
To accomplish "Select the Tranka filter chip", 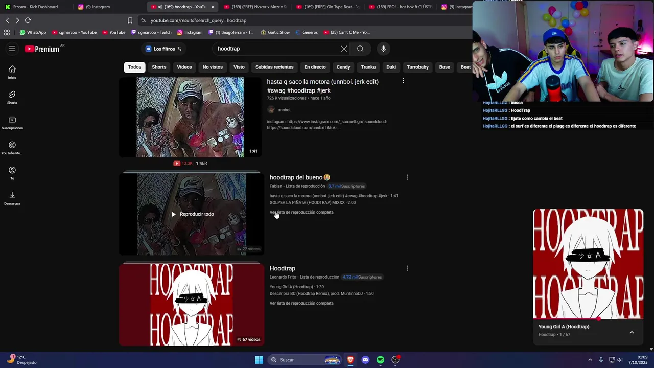I will [368, 67].
